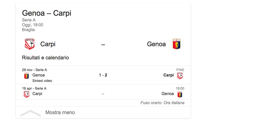This screenshot has width=262, height=123.
Task: Click the 18:00 kickoff time in fixture row
Action: (x=180, y=88)
